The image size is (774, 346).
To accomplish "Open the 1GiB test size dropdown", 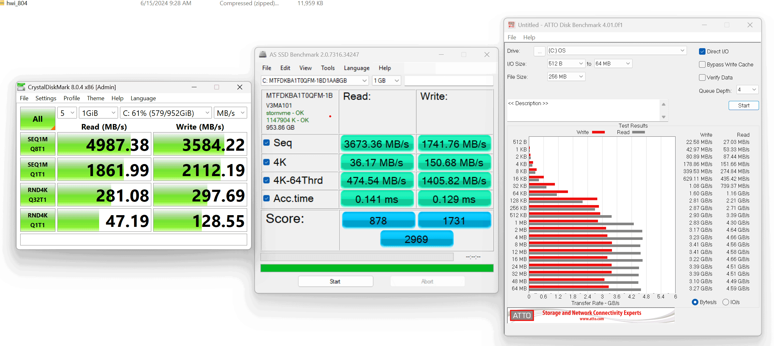I will (98, 113).
